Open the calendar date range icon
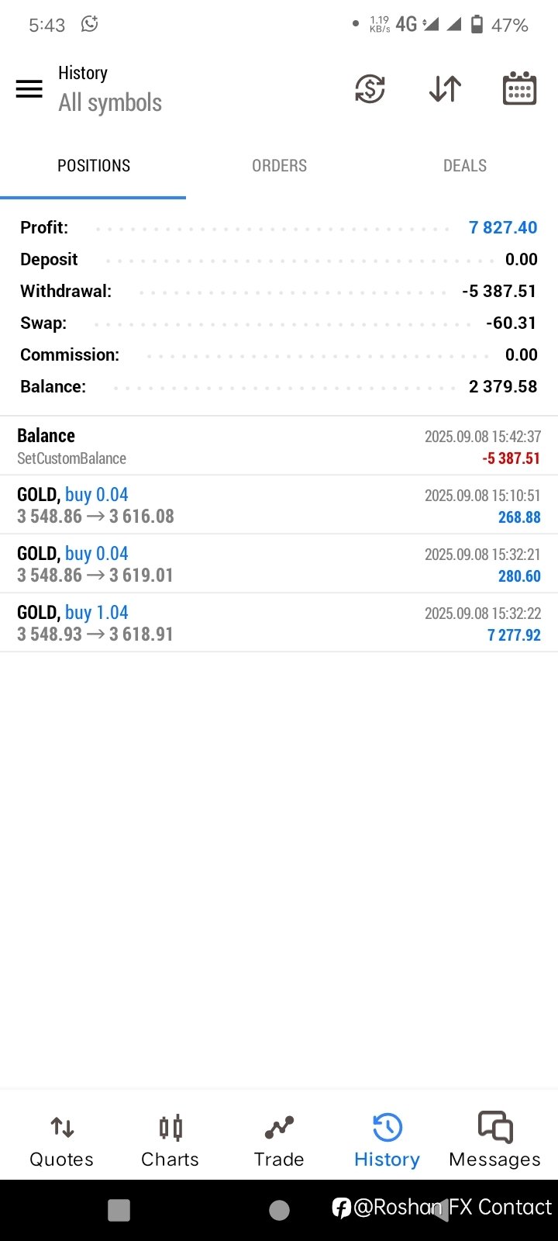This screenshot has width=558, height=1241. tap(519, 88)
